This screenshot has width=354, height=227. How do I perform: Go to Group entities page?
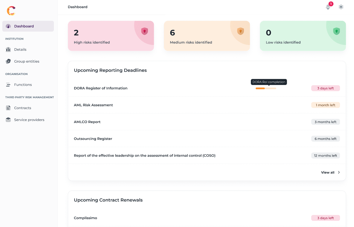(26, 61)
